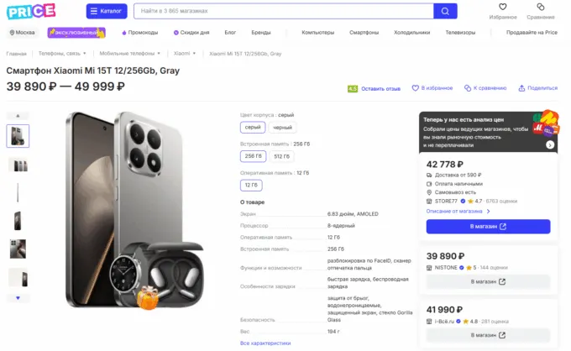
Task: Select черный body color option
Action: [x=282, y=128]
